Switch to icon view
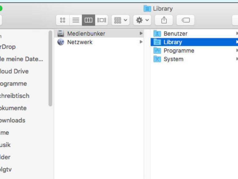 63,20
